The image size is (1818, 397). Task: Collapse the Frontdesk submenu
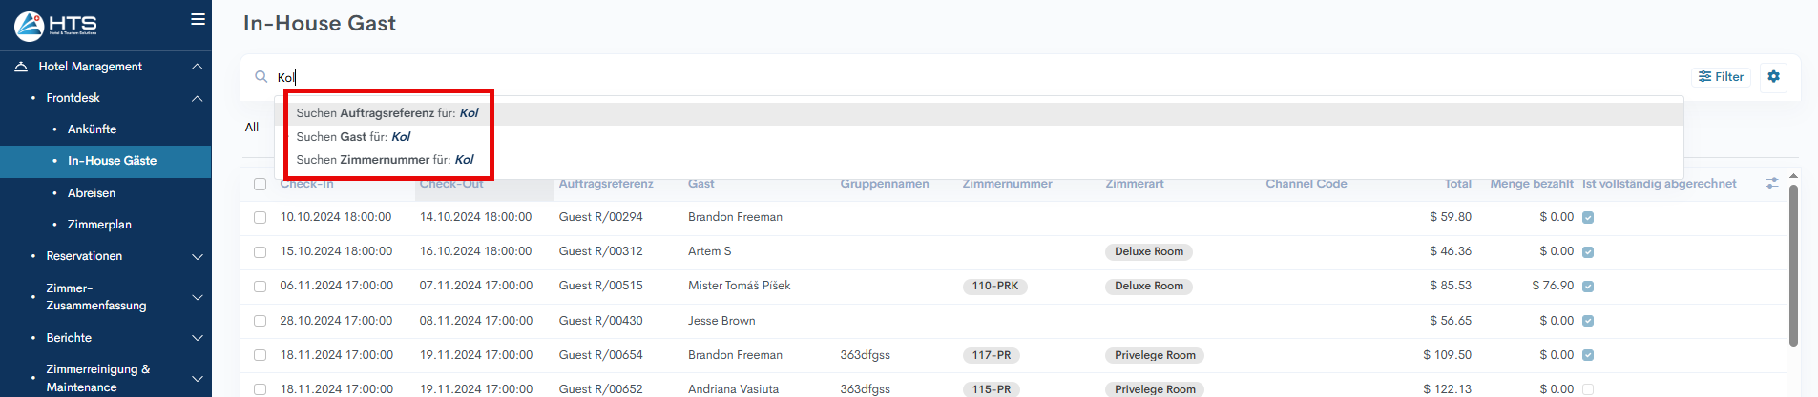point(197,98)
